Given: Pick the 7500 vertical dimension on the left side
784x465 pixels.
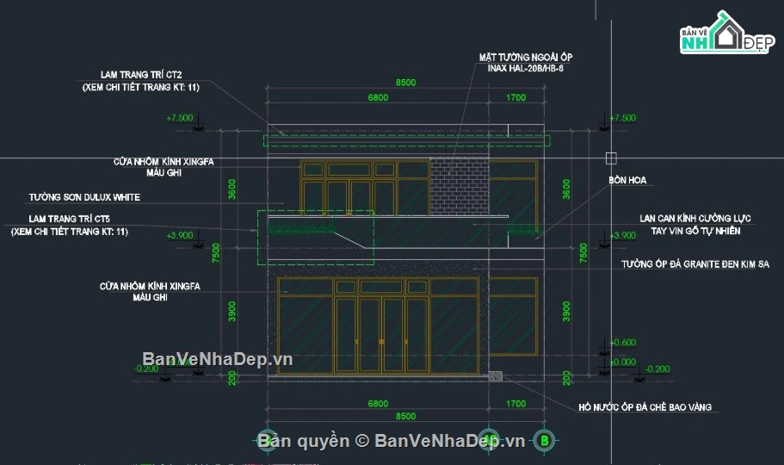Looking at the screenshot, I should coord(215,253).
